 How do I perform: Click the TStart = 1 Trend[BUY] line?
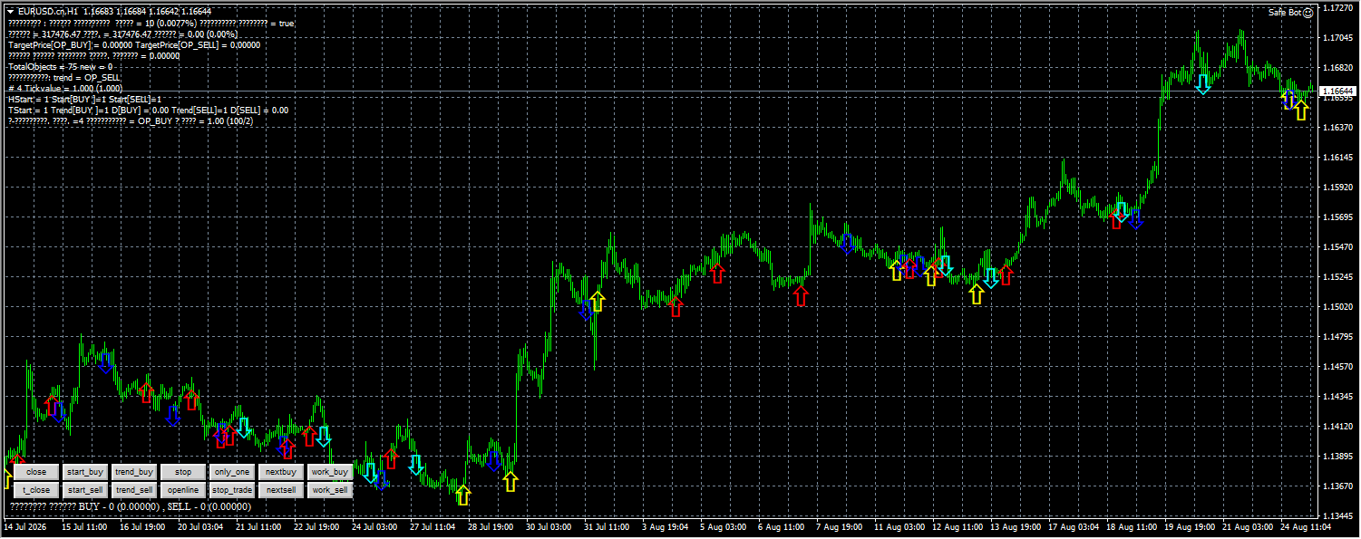point(148,110)
